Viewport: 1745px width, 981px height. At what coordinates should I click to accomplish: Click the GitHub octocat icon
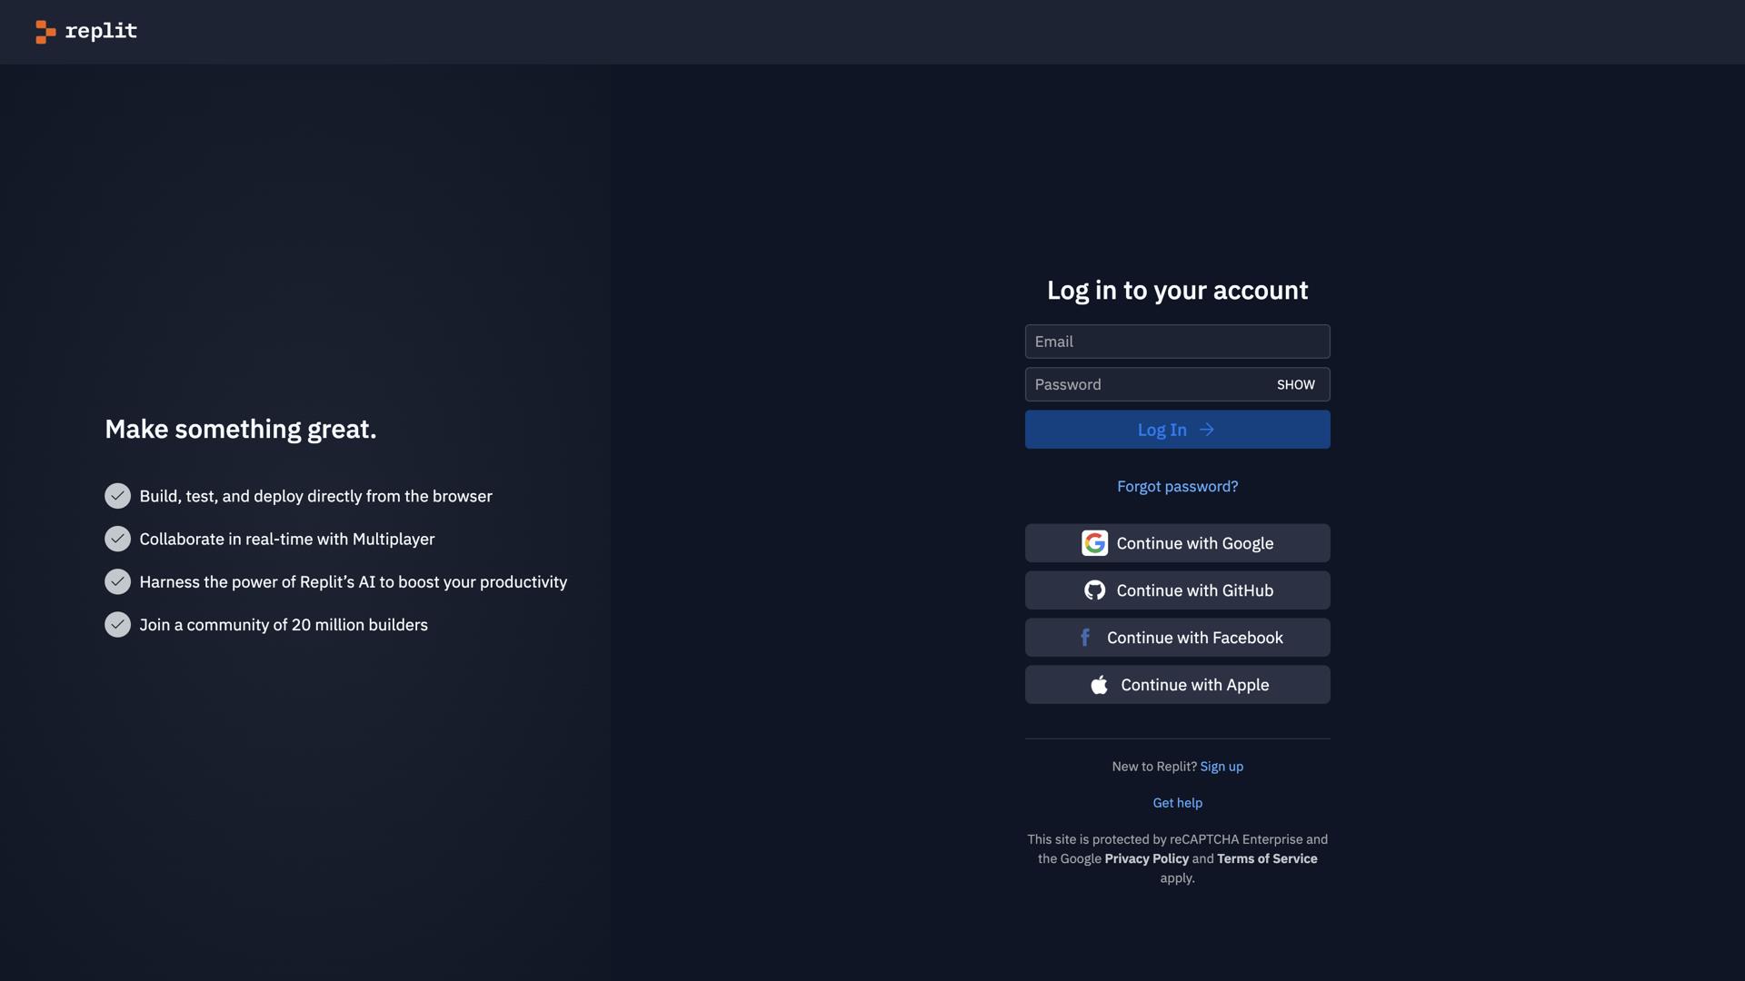pyautogui.click(x=1094, y=590)
